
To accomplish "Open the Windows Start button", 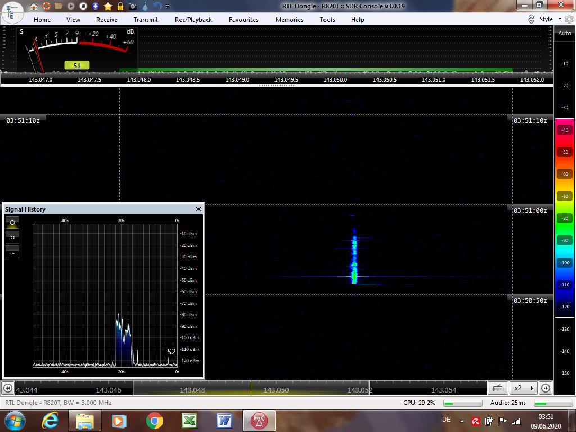I will click(15, 421).
